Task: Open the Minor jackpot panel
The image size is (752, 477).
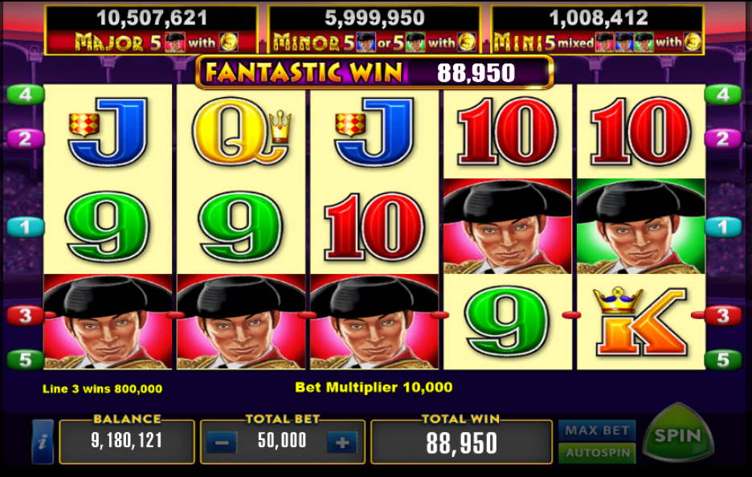Action: pos(374,30)
